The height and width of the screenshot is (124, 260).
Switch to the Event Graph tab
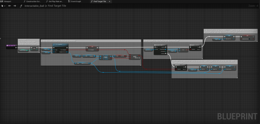coord(76,2)
